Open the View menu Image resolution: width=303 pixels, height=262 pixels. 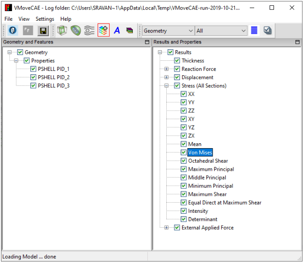click(24, 19)
